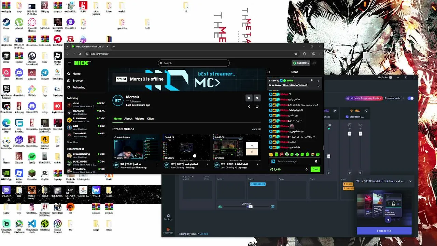Click the Kick search field
The width and height of the screenshot is (437, 246).
point(194,63)
